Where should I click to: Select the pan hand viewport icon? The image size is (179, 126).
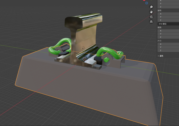pyautogui.click(x=151, y=12)
